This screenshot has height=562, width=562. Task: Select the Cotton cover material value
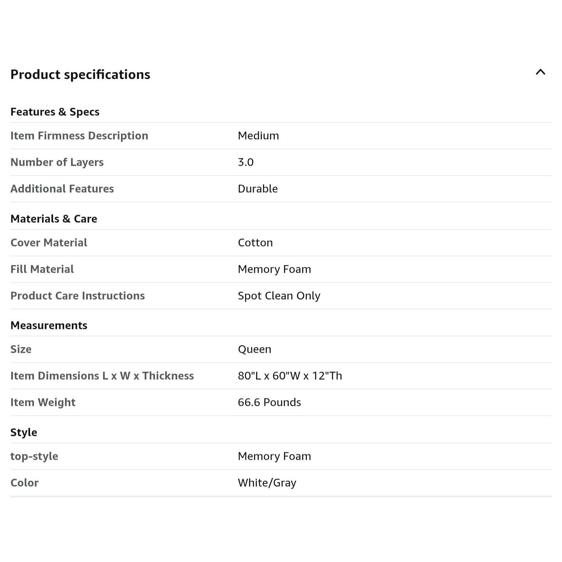coord(255,243)
